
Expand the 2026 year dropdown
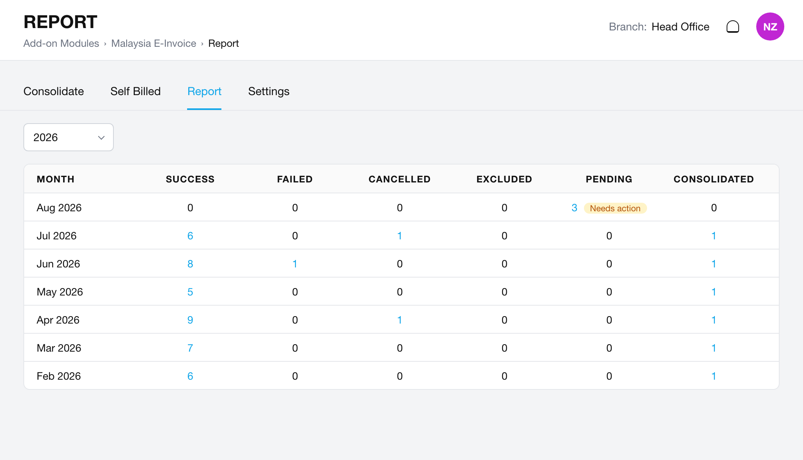point(69,137)
